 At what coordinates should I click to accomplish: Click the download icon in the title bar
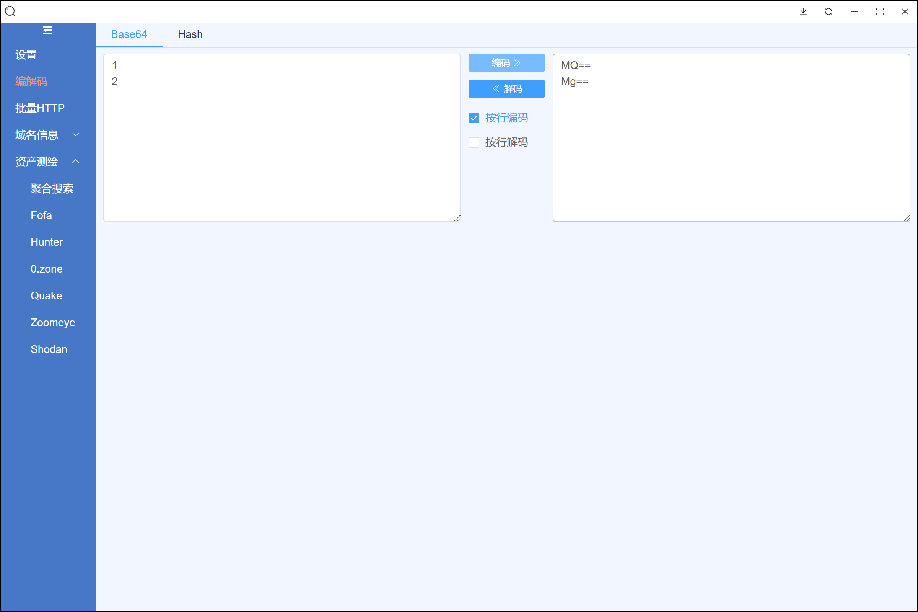click(803, 12)
